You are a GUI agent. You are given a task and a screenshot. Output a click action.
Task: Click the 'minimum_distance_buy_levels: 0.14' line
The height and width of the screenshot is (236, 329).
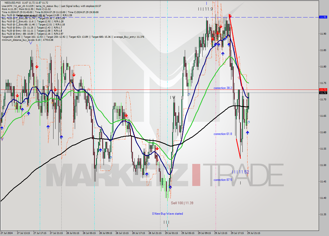(27, 40)
